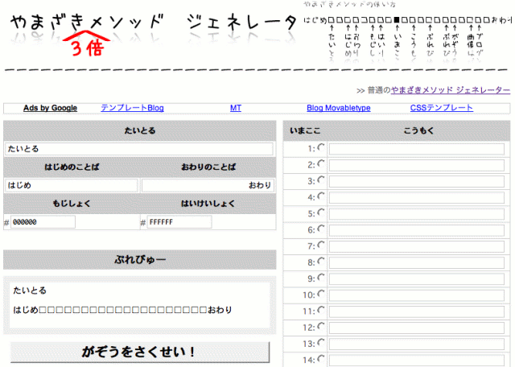Click the こうもく text field in row 3
This screenshot has height=367, width=515.
click(x=416, y=181)
